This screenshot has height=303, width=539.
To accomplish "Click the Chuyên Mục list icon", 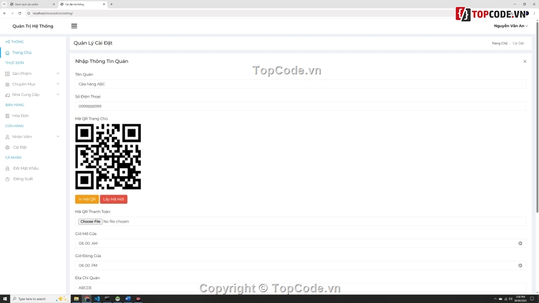I will tap(7, 85).
